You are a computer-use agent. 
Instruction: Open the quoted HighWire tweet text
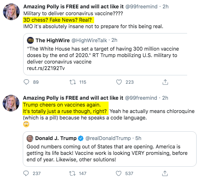103,55
